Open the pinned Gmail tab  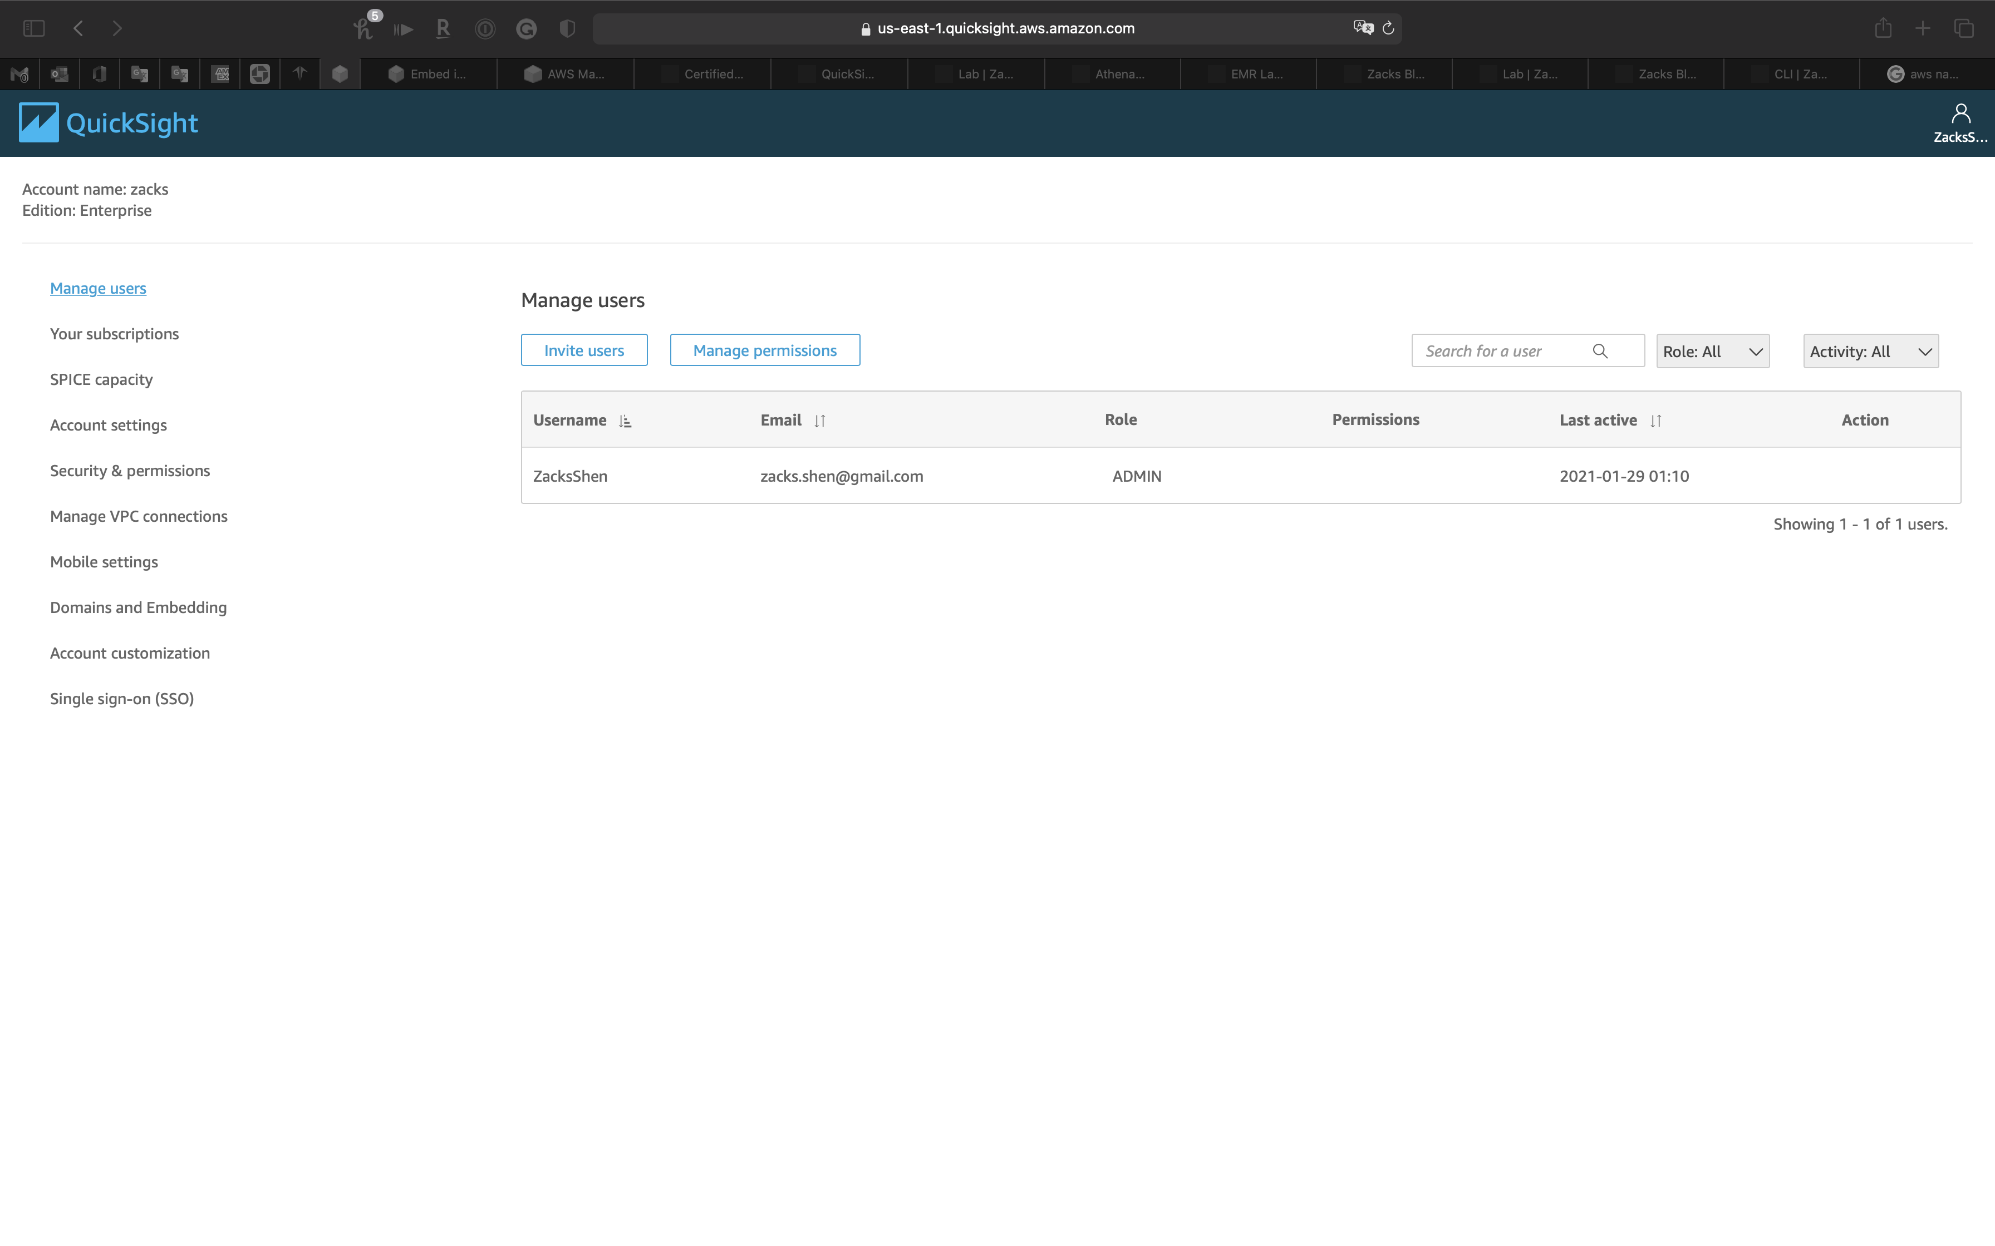tap(20, 74)
